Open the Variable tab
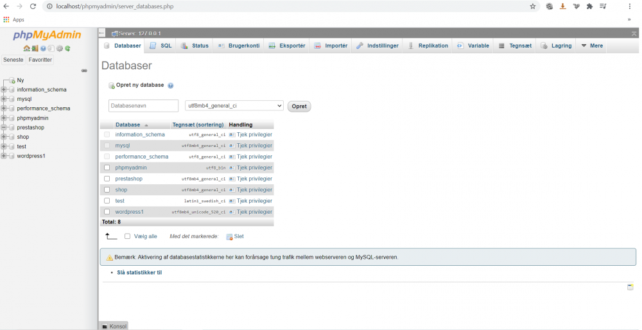The width and height of the screenshot is (642, 330). click(473, 46)
